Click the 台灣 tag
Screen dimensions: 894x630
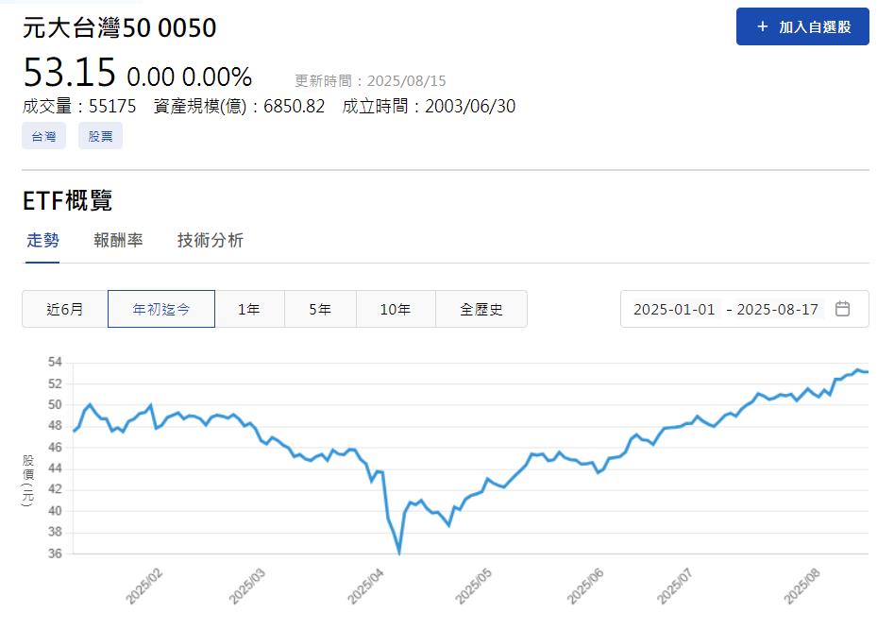(44, 136)
